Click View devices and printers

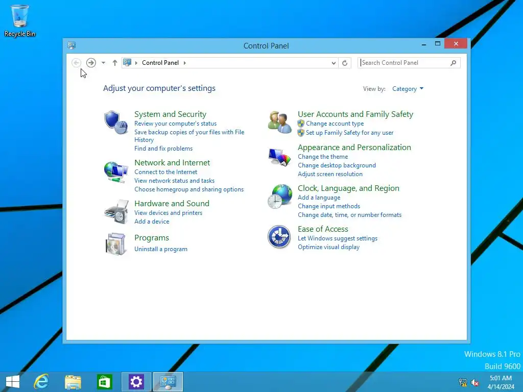tap(168, 213)
